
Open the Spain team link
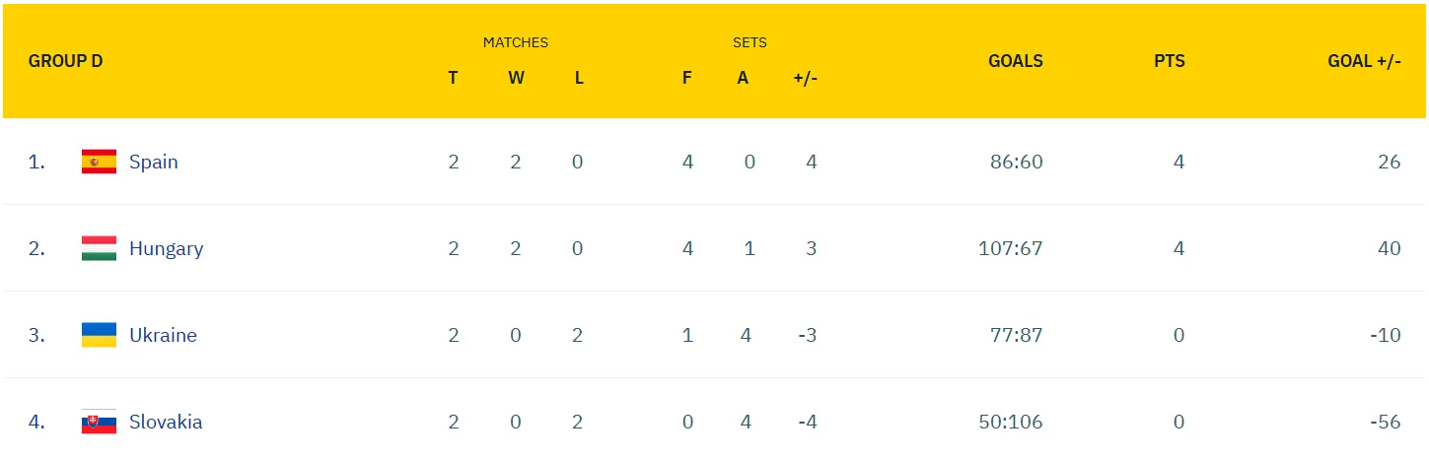click(154, 162)
